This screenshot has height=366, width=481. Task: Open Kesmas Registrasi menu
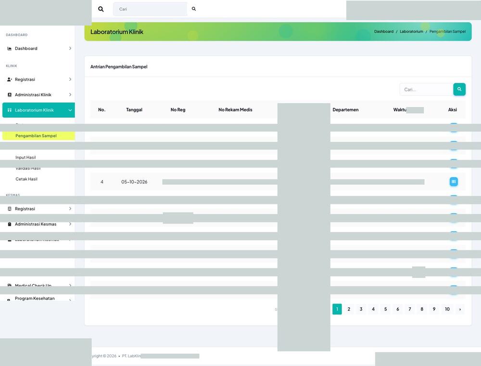coord(38,209)
